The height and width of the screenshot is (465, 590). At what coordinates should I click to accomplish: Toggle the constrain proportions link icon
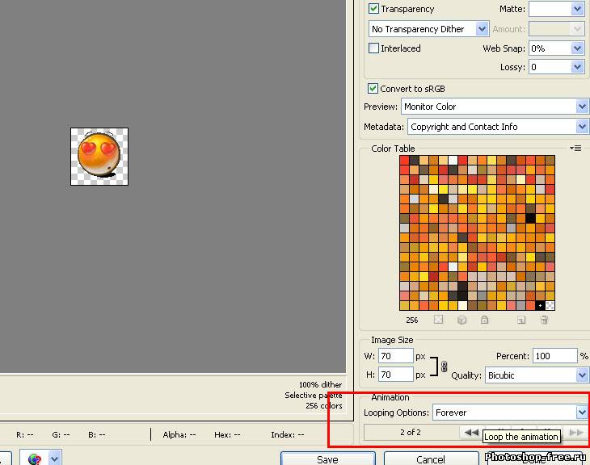(x=444, y=366)
